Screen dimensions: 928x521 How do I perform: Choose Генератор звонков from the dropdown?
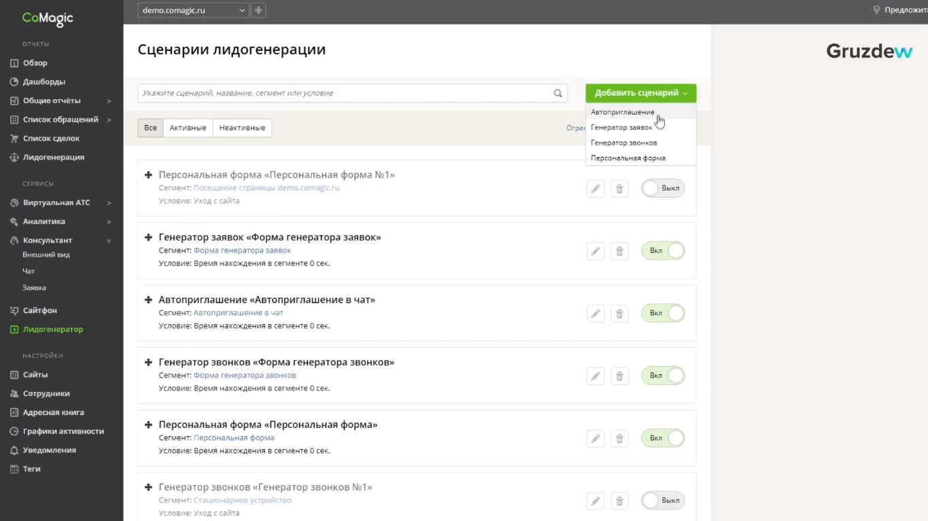coord(641,143)
